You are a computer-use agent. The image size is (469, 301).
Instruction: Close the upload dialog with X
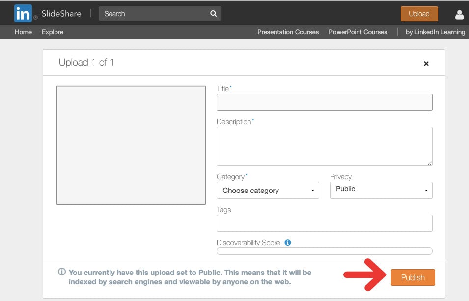[x=426, y=64]
